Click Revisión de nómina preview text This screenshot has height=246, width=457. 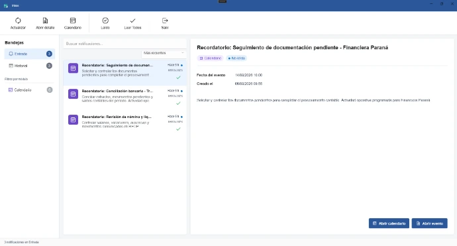[115, 125]
